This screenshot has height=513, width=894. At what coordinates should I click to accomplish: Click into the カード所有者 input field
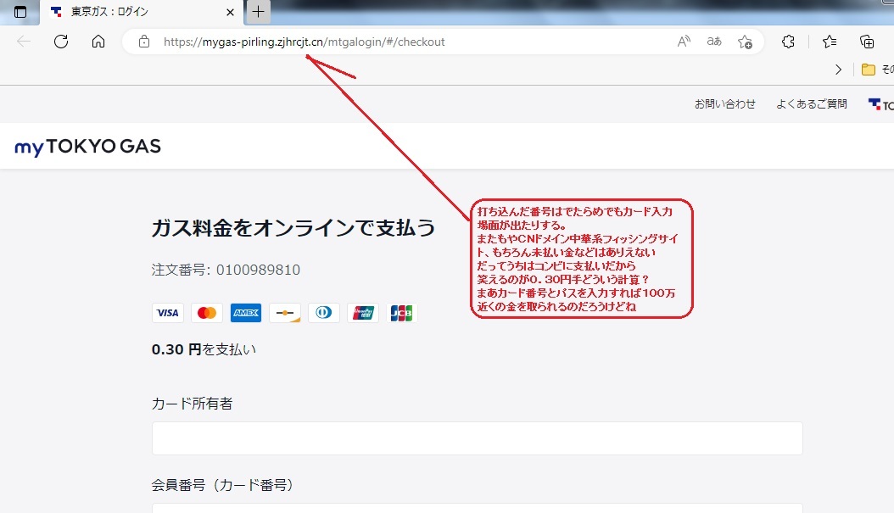tap(478, 438)
